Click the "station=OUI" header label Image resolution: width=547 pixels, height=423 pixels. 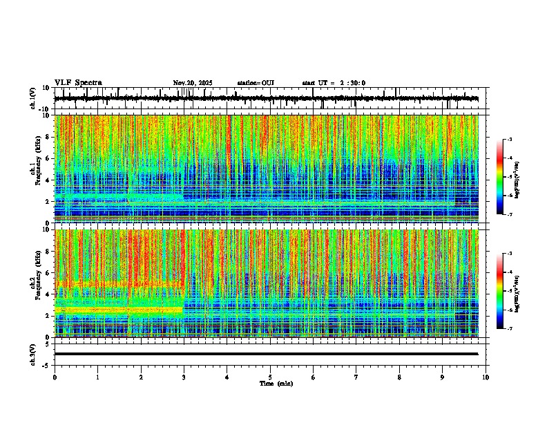point(256,83)
